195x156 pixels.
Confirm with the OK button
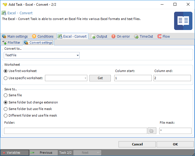[175, 144]
